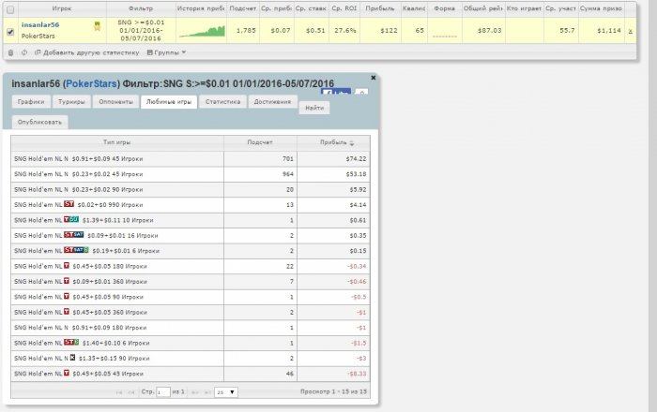Click K icon in $1.35+$0.15 90 row

[x=73, y=358]
